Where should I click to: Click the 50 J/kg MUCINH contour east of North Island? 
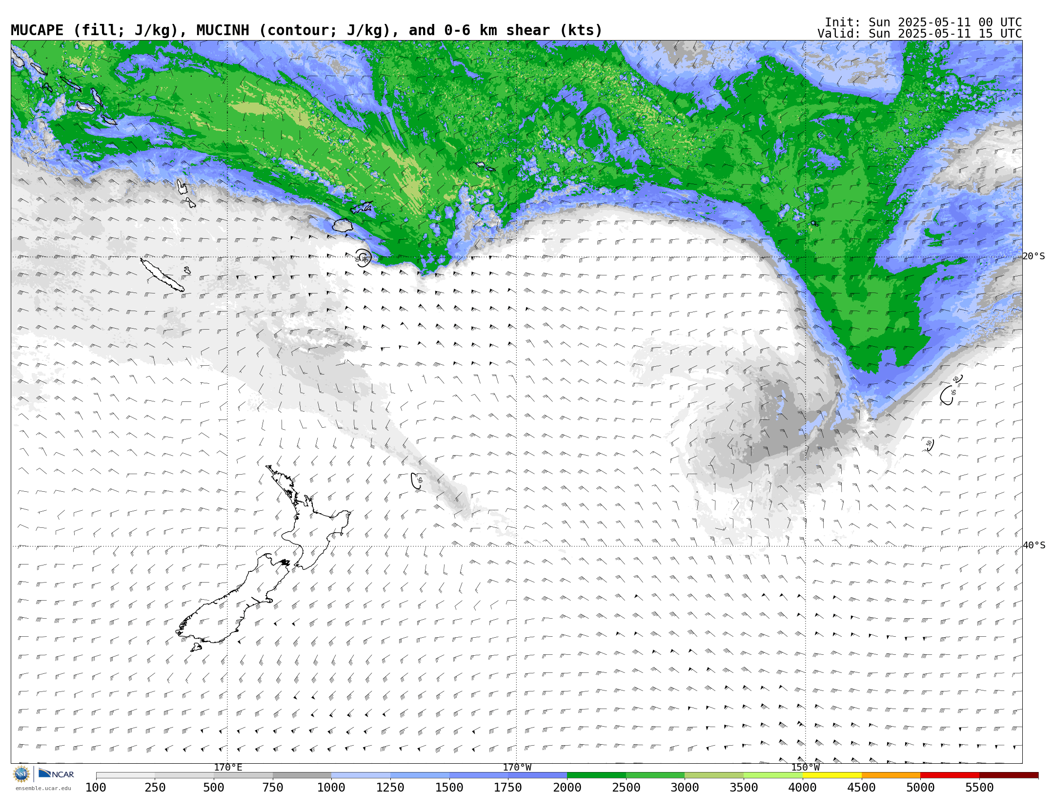click(416, 481)
